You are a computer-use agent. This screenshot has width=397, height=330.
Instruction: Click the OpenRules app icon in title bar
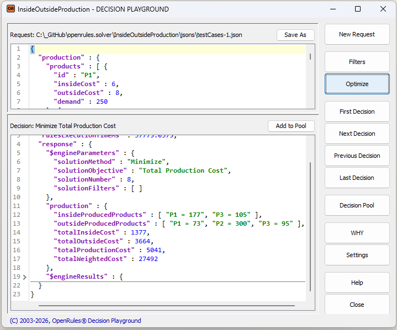10,9
